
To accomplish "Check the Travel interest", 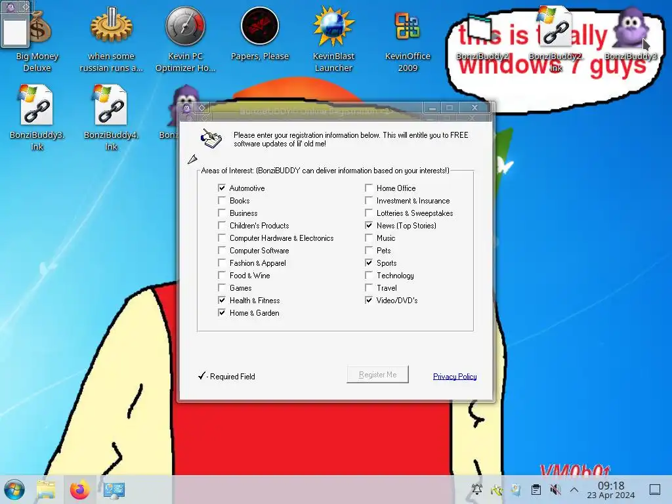I will tap(369, 287).
